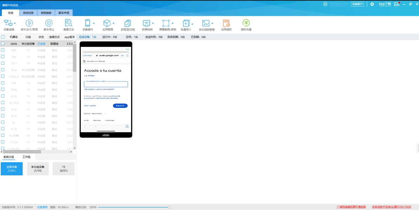Click the xbbb phone screen thumbnail

(106, 89)
